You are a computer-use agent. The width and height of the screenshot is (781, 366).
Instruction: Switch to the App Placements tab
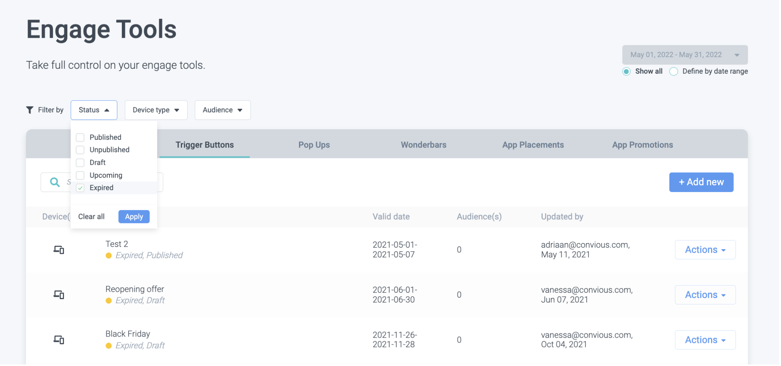tap(533, 145)
